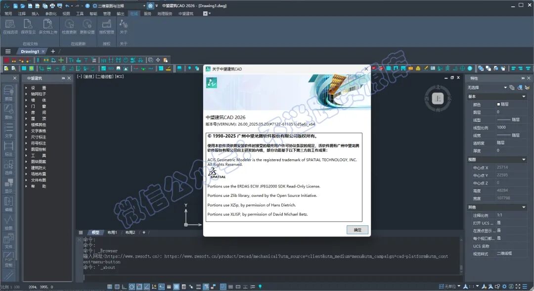Click the 颜色 随层 color swatch

point(498,104)
